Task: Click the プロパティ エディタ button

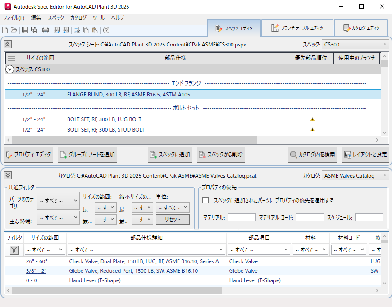Action: pos(28,155)
